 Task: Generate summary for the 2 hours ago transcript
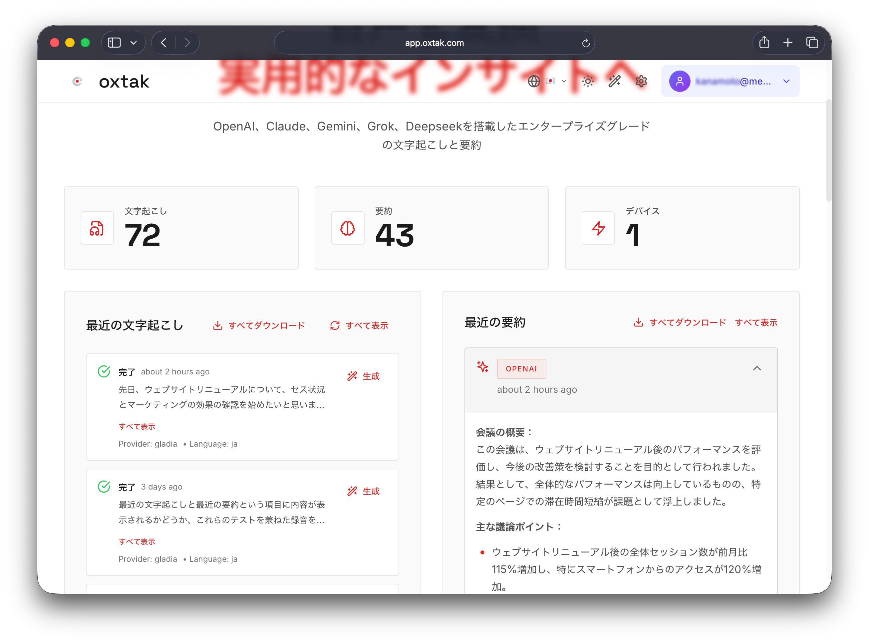(x=363, y=376)
